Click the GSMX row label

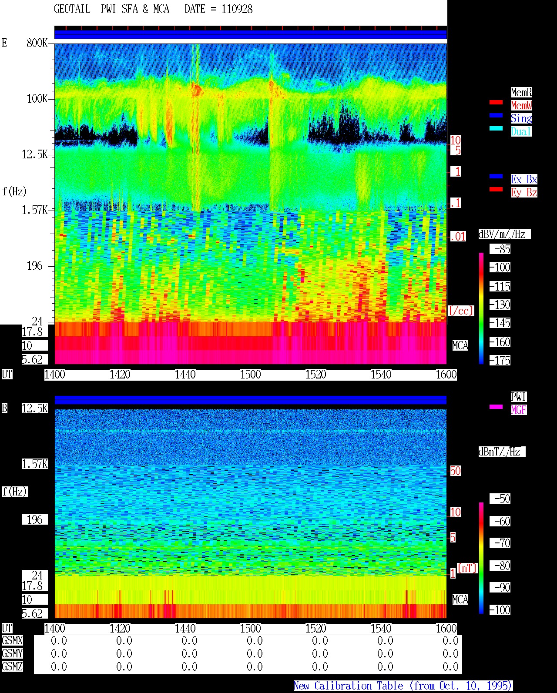click(13, 641)
